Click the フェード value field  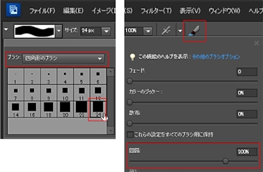(247, 72)
